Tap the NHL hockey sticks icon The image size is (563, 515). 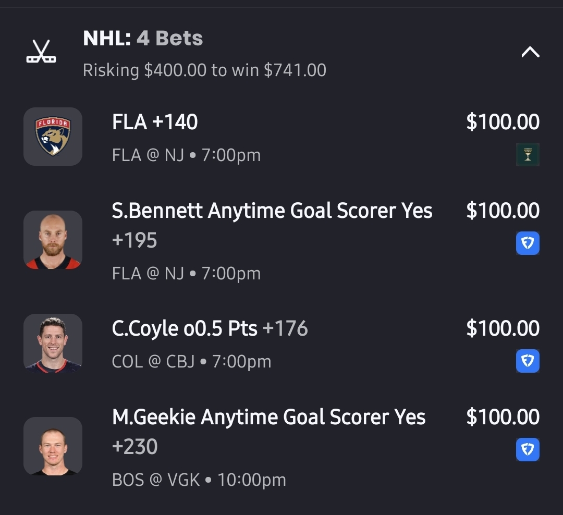(41, 52)
